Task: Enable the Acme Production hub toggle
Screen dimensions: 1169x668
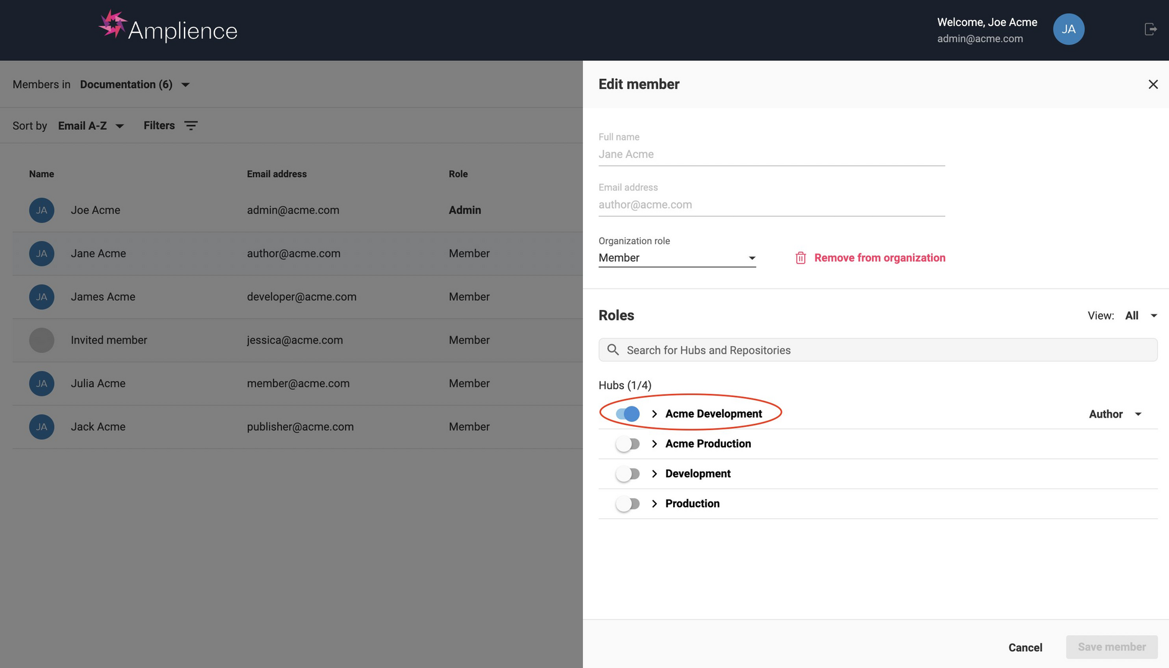Action: (x=628, y=443)
